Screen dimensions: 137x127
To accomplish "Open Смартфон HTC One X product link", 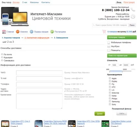I will pyautogui.click(x=20, y=122).
